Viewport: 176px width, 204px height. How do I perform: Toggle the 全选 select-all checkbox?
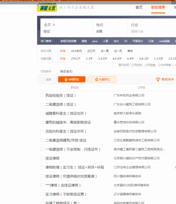pos(42,79)
